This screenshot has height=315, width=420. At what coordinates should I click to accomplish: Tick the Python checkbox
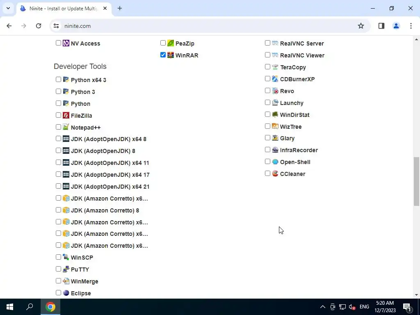click(58, 103)
